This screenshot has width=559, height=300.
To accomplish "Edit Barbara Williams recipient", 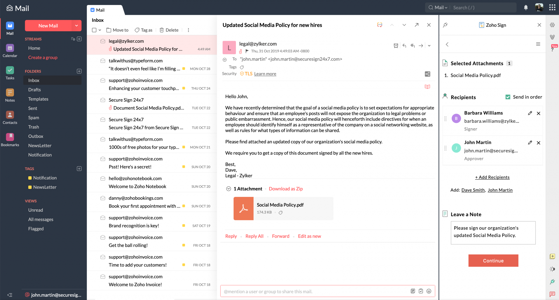I will pos(530,113).
